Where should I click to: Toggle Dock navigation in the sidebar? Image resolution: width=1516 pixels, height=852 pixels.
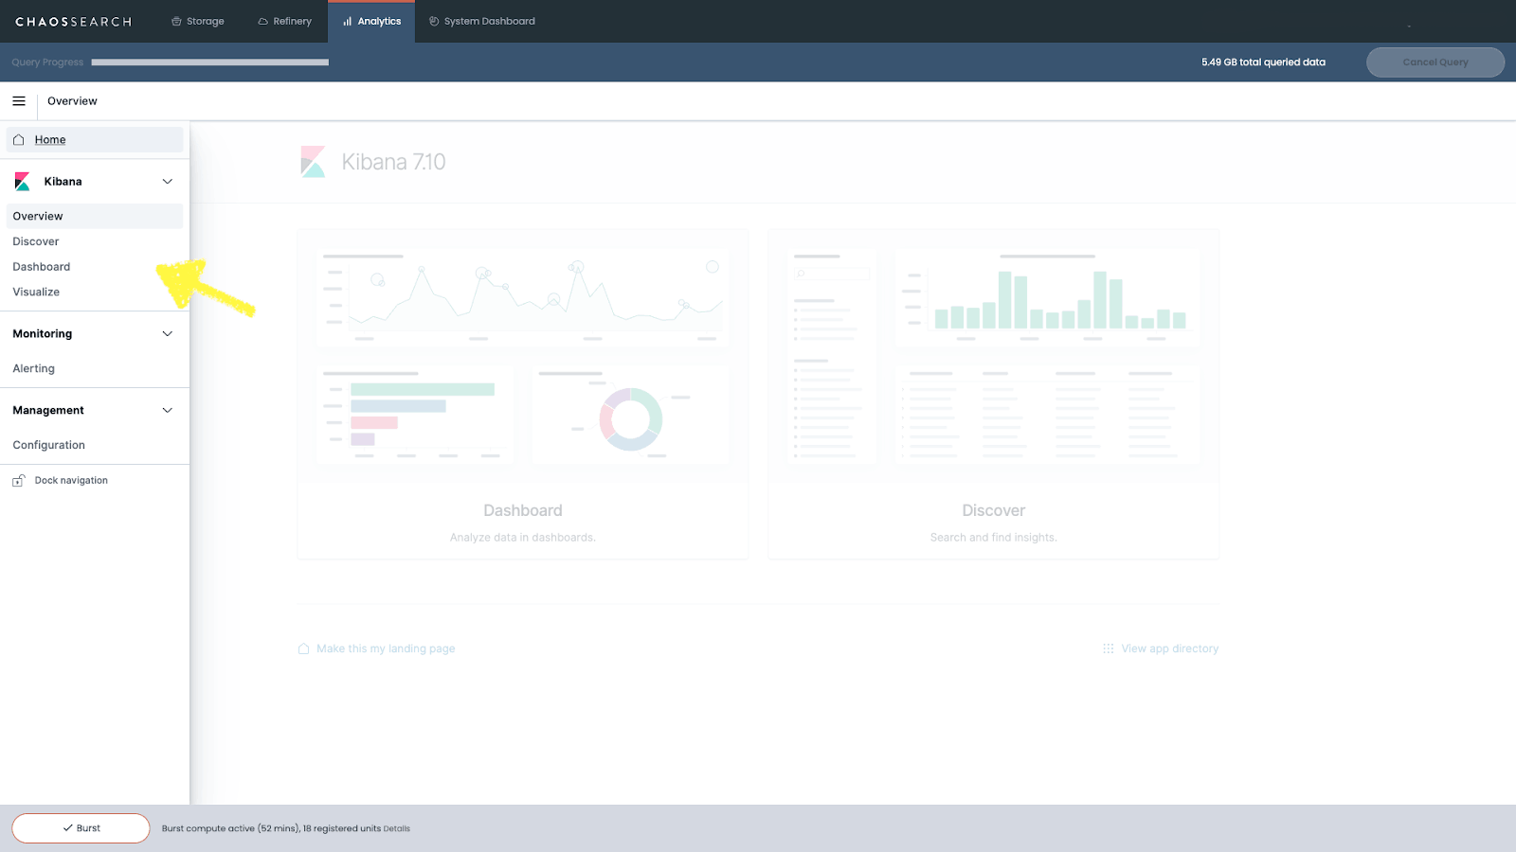click(x=70, y=480)
